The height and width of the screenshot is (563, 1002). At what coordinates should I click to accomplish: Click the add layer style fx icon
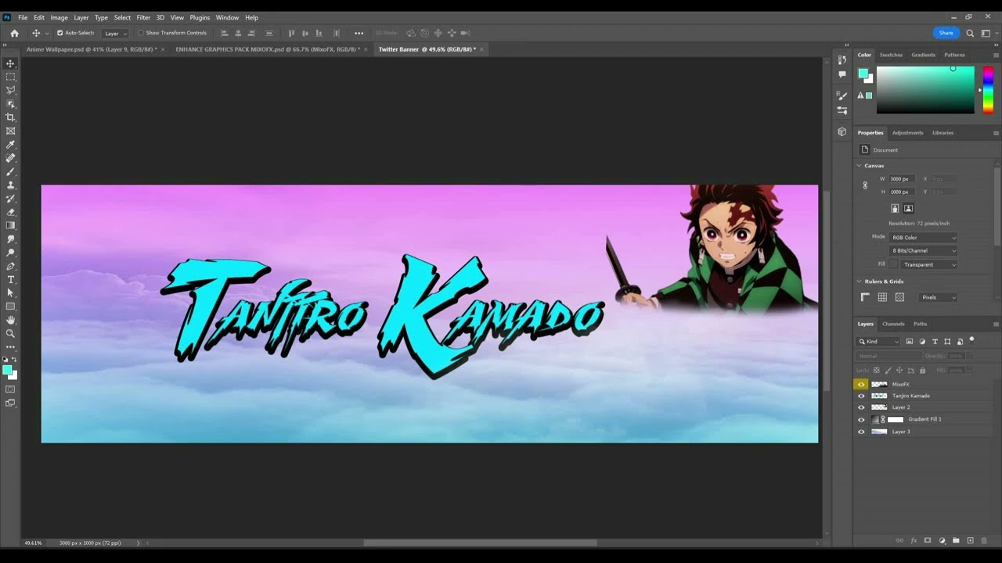click(x=914, y=540)
